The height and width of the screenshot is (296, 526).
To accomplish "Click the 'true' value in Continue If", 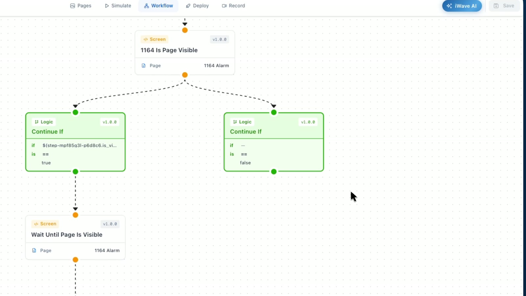I will 46,163.
